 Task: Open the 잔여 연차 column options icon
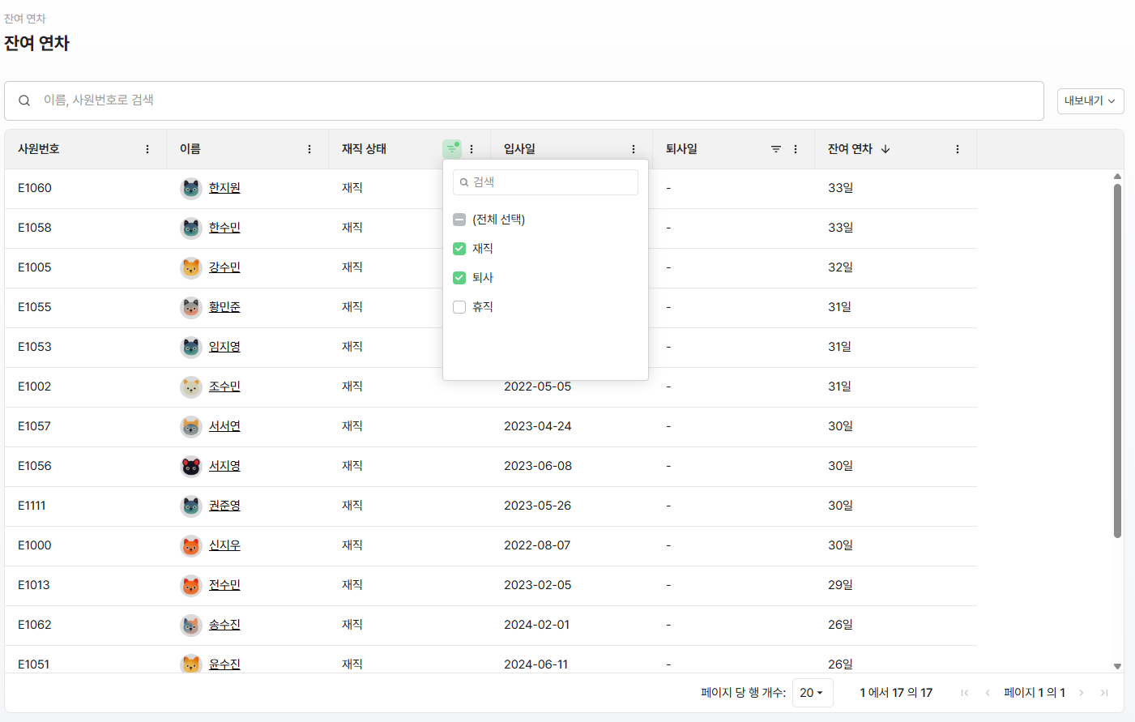click(x=957, y=149)
